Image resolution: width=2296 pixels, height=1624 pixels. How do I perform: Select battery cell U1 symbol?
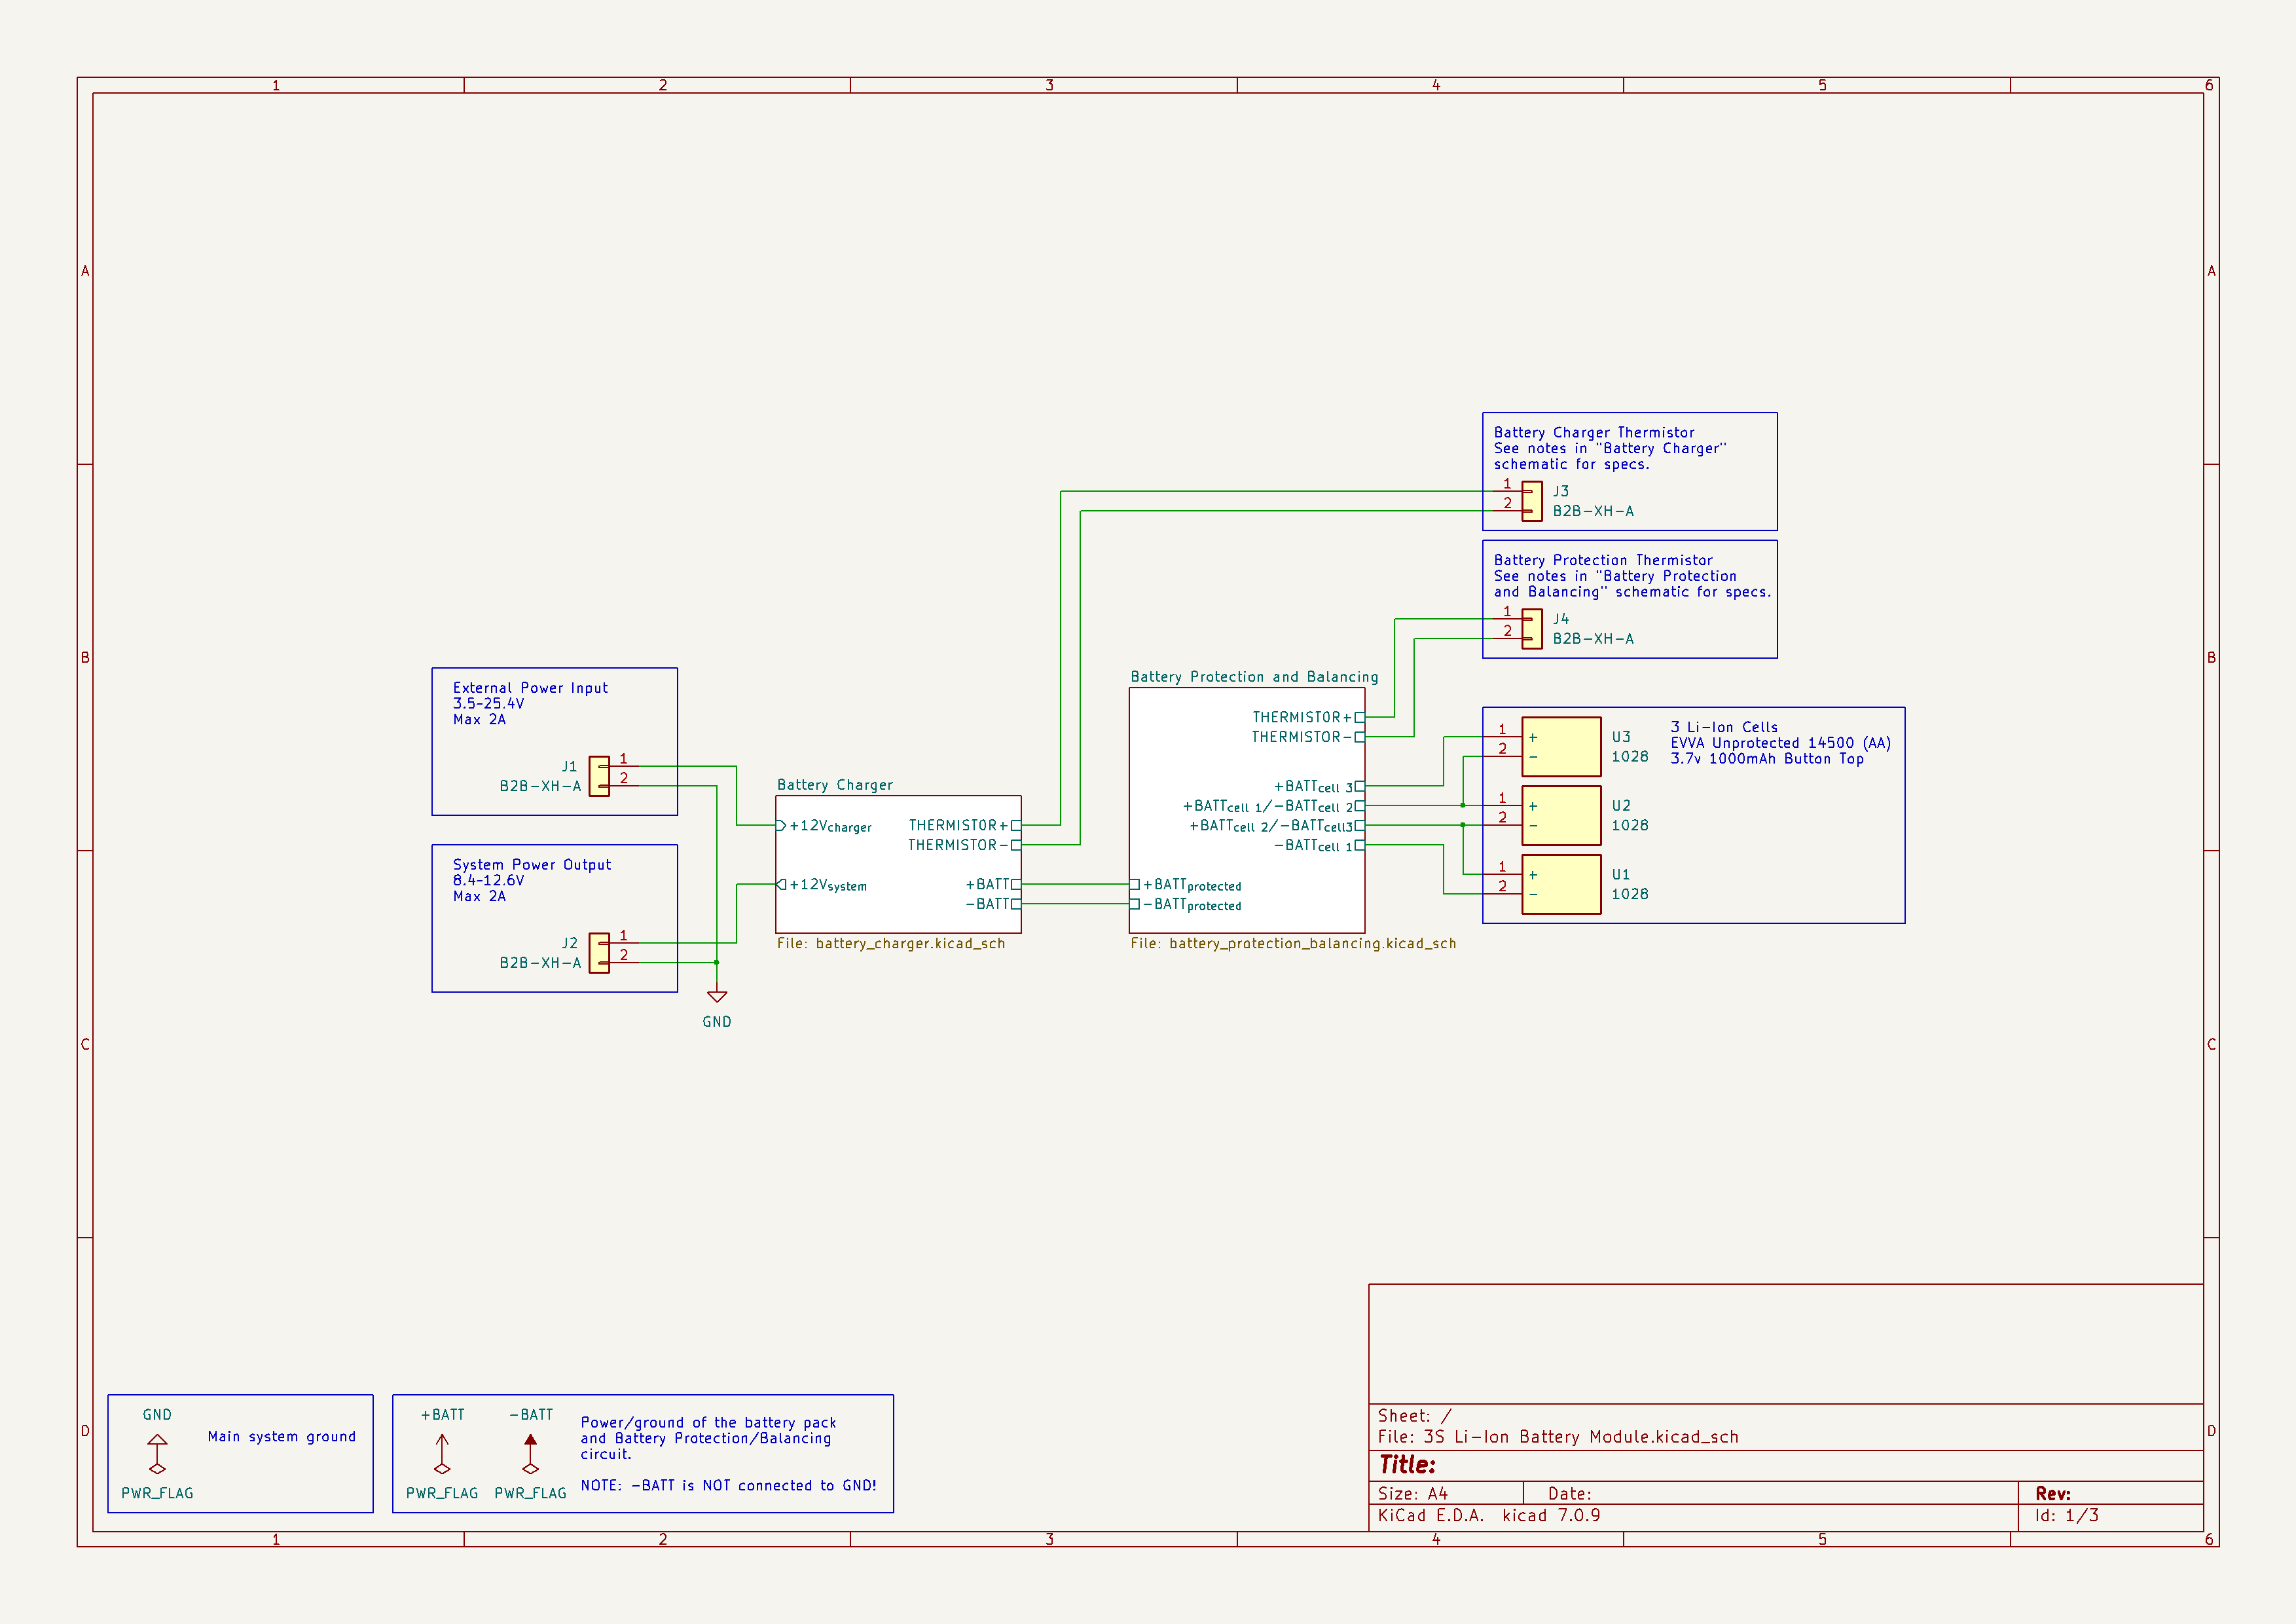pyautogui.click(x=1561, y=884)
